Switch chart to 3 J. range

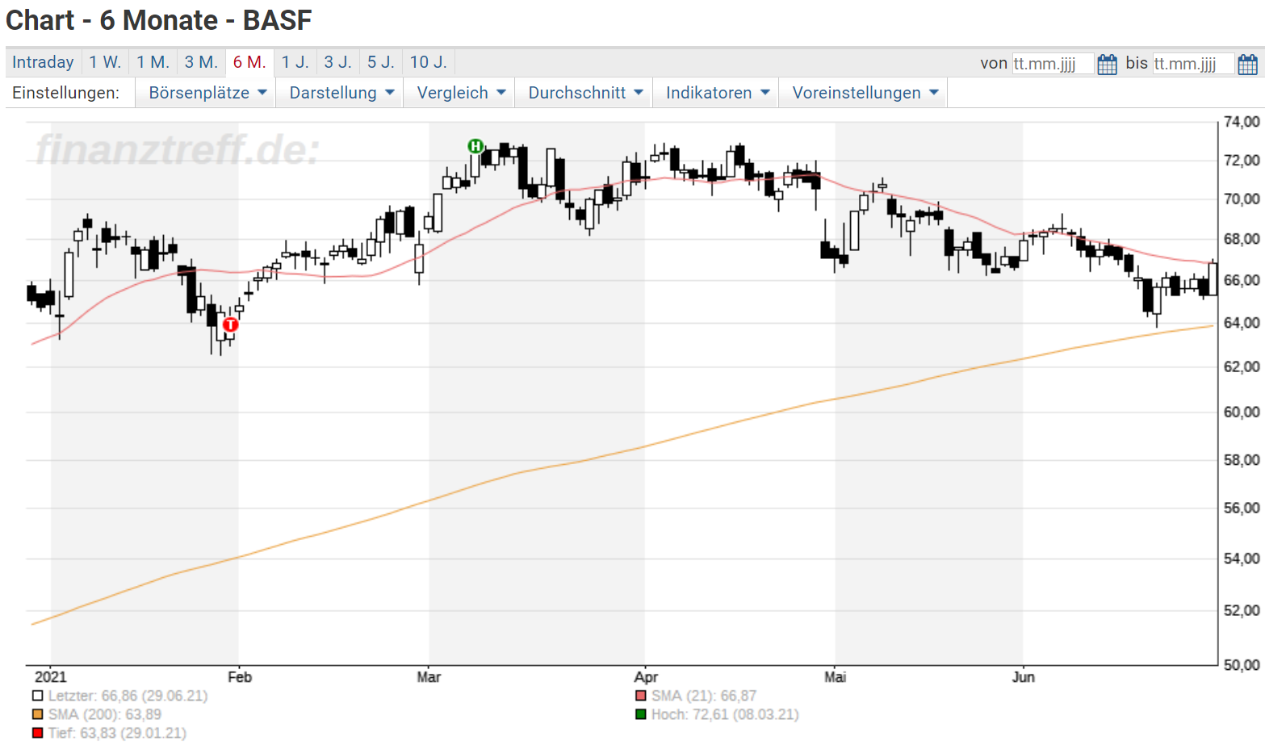click(x=338, y=62)
